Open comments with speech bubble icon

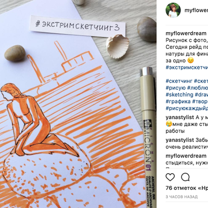(x=185, y=177)
